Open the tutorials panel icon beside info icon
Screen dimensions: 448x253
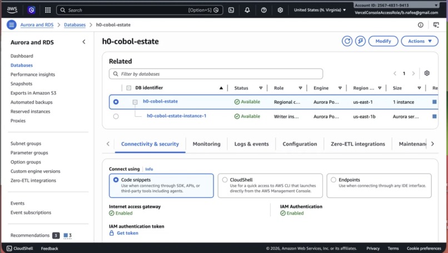pyautogui.click(x=436, y=25)
